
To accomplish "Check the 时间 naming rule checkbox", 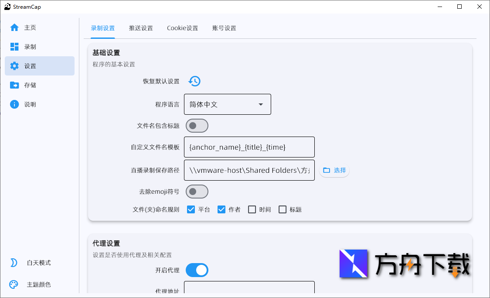I will pyautogui.click(x=252, y=209).
